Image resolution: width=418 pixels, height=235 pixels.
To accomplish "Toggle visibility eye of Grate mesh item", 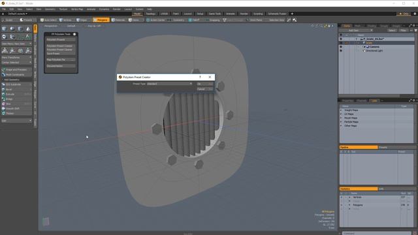I will tap(341, 42).
